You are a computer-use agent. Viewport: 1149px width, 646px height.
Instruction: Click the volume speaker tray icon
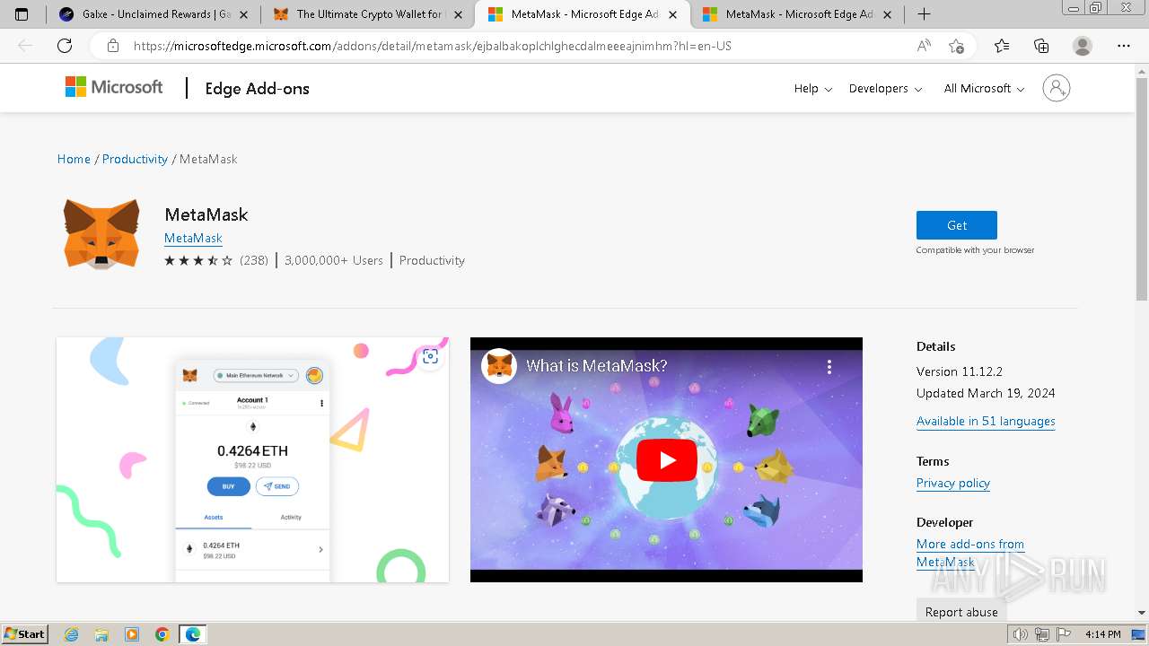[x=1019, y=634]
